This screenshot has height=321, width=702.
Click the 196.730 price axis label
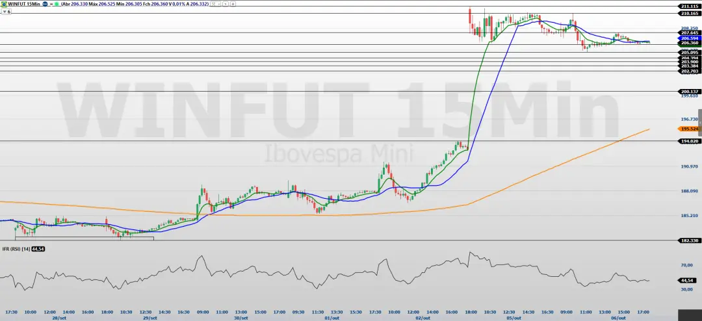click(x=689, y=119)
